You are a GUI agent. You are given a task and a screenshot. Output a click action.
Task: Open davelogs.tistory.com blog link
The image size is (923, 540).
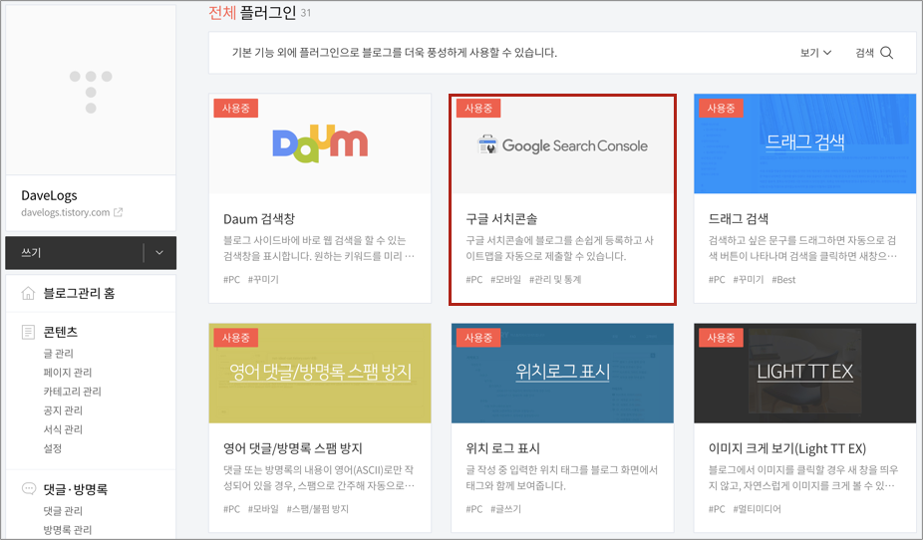click(x=66, y=212)
